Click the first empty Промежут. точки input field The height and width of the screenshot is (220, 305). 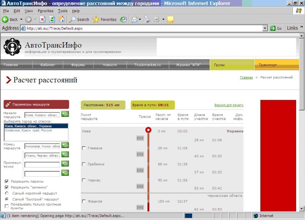click(42, 164)
